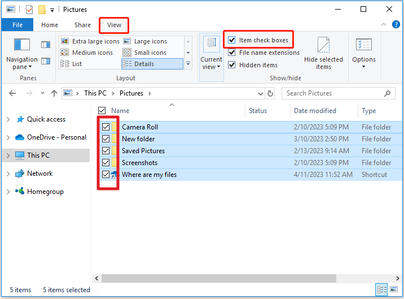Expand the Network tree node
Image resolution: width=404 pixels, height=299 pixels.
(x=8, y=174)
